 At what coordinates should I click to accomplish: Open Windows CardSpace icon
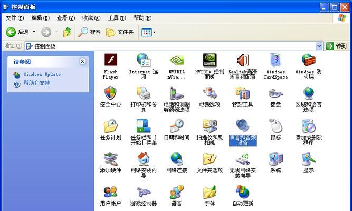click(x=275, y=60)
